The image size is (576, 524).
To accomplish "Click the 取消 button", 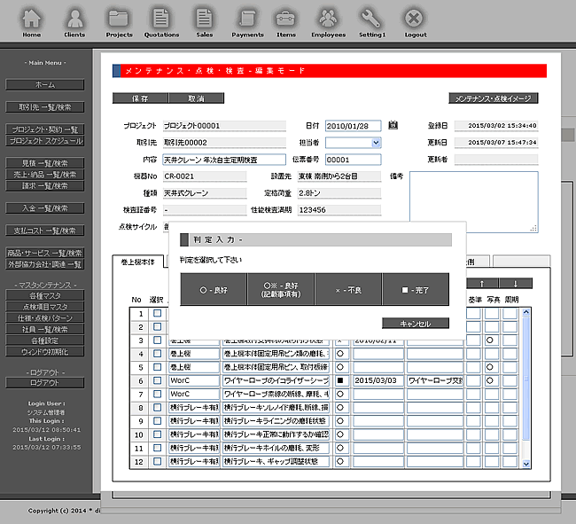I will pos(196,98).
